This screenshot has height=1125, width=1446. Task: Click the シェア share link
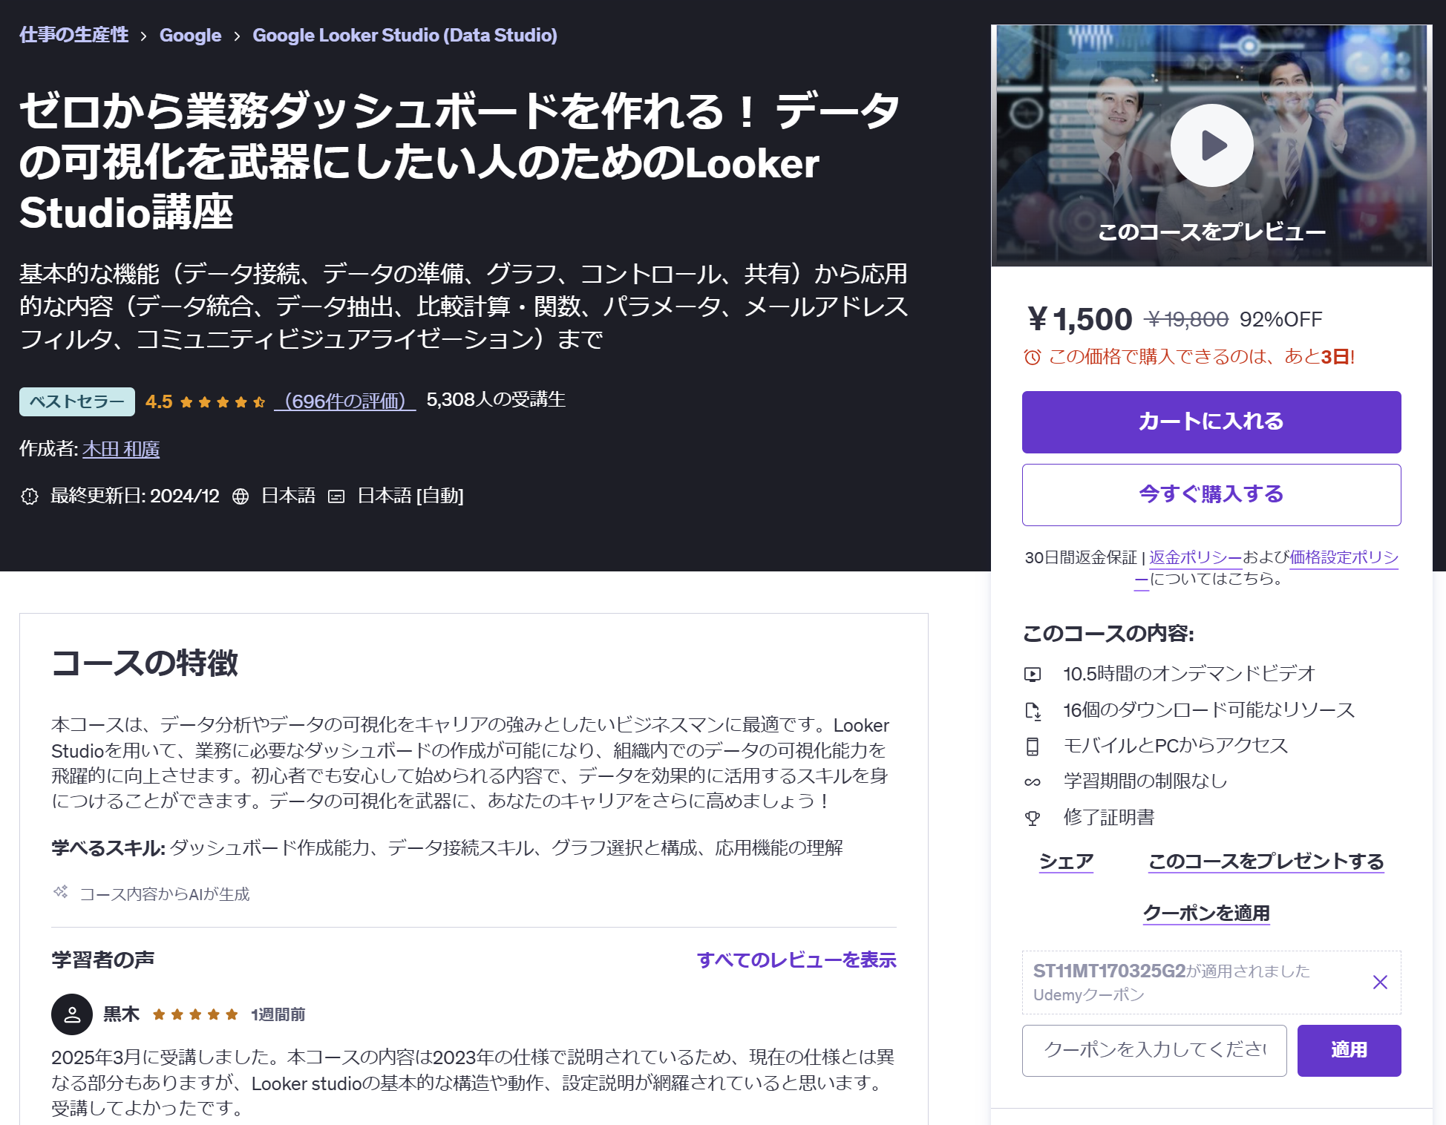[1066, 862]
